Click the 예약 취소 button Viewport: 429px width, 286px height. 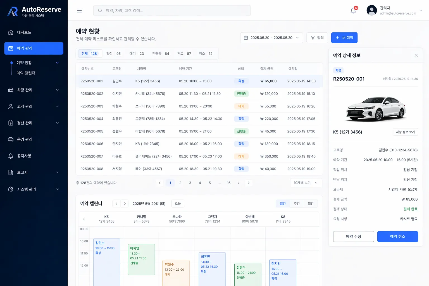(397, 237)
